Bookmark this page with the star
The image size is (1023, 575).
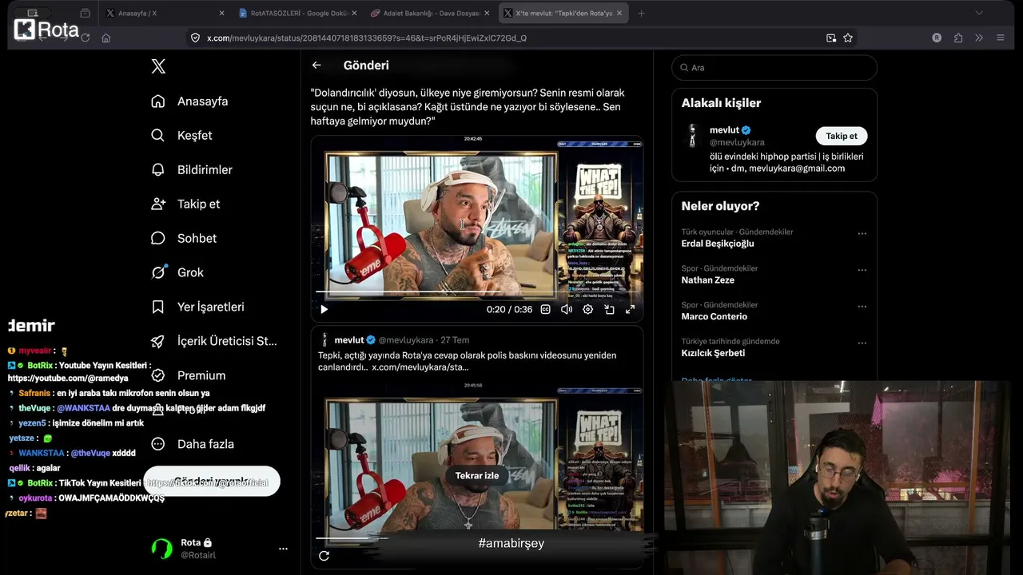tap(848, 38)
